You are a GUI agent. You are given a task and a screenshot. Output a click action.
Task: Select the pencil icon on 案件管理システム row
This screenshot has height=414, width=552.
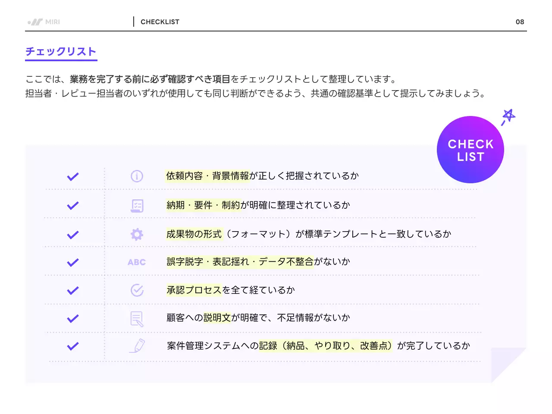click(x=136, y=346)
